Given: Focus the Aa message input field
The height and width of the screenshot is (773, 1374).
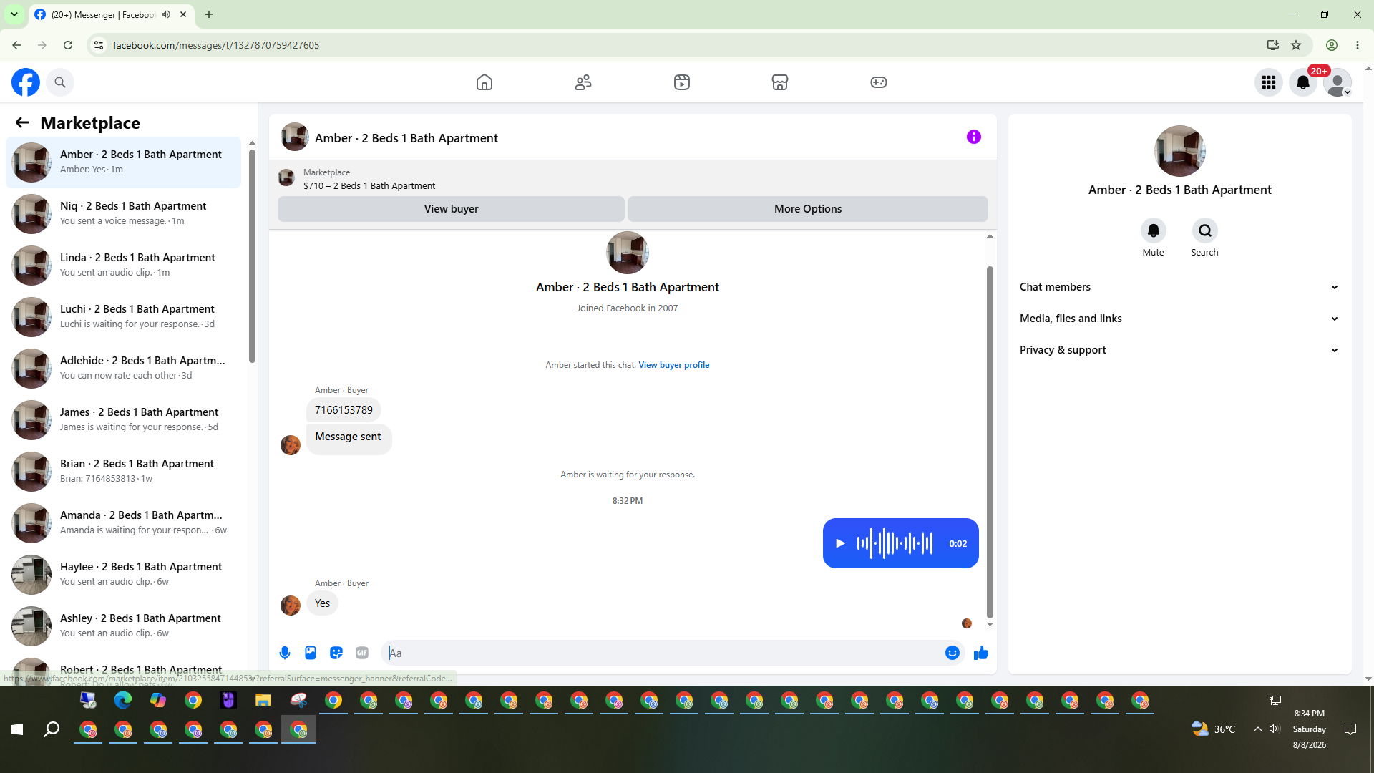Looking at the screenshot, I should click(x=662, y=653).
